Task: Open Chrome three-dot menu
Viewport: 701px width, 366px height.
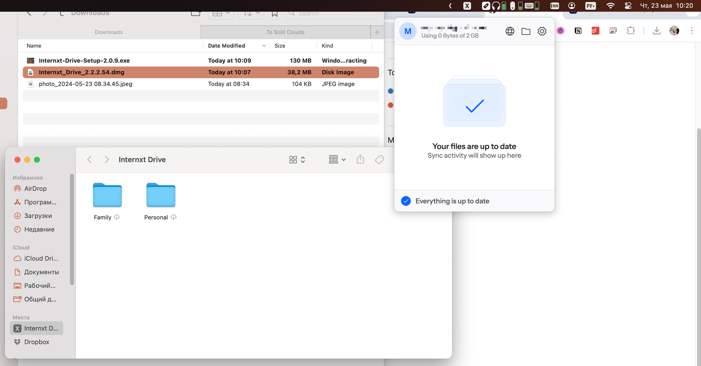Action: pos(692,31)
